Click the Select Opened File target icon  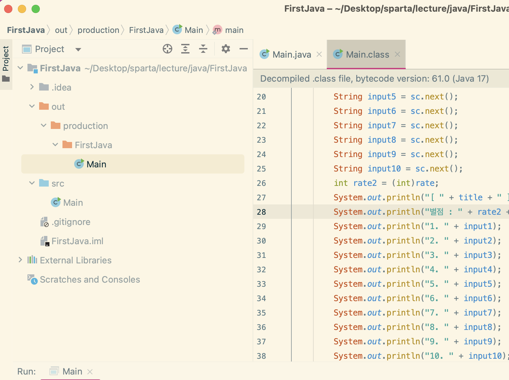click(x=167, y=49)
